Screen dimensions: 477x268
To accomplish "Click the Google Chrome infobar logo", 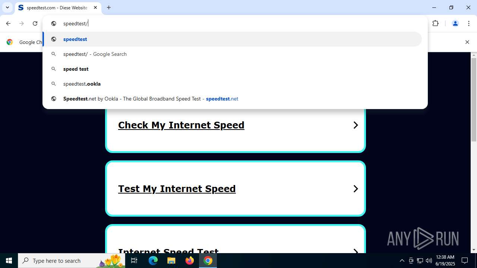I will click(10, 42).
